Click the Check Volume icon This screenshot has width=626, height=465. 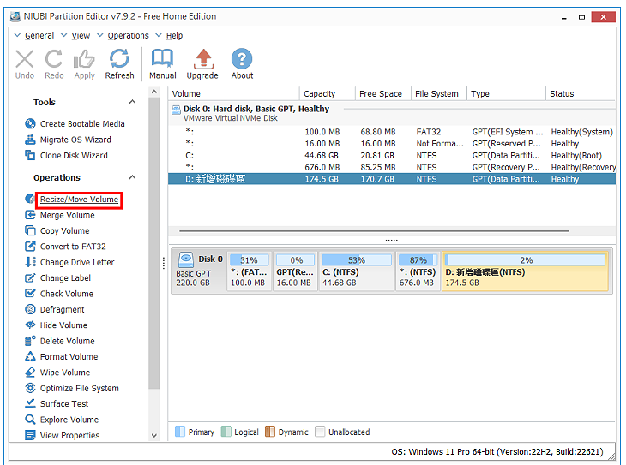click(30, 294)
